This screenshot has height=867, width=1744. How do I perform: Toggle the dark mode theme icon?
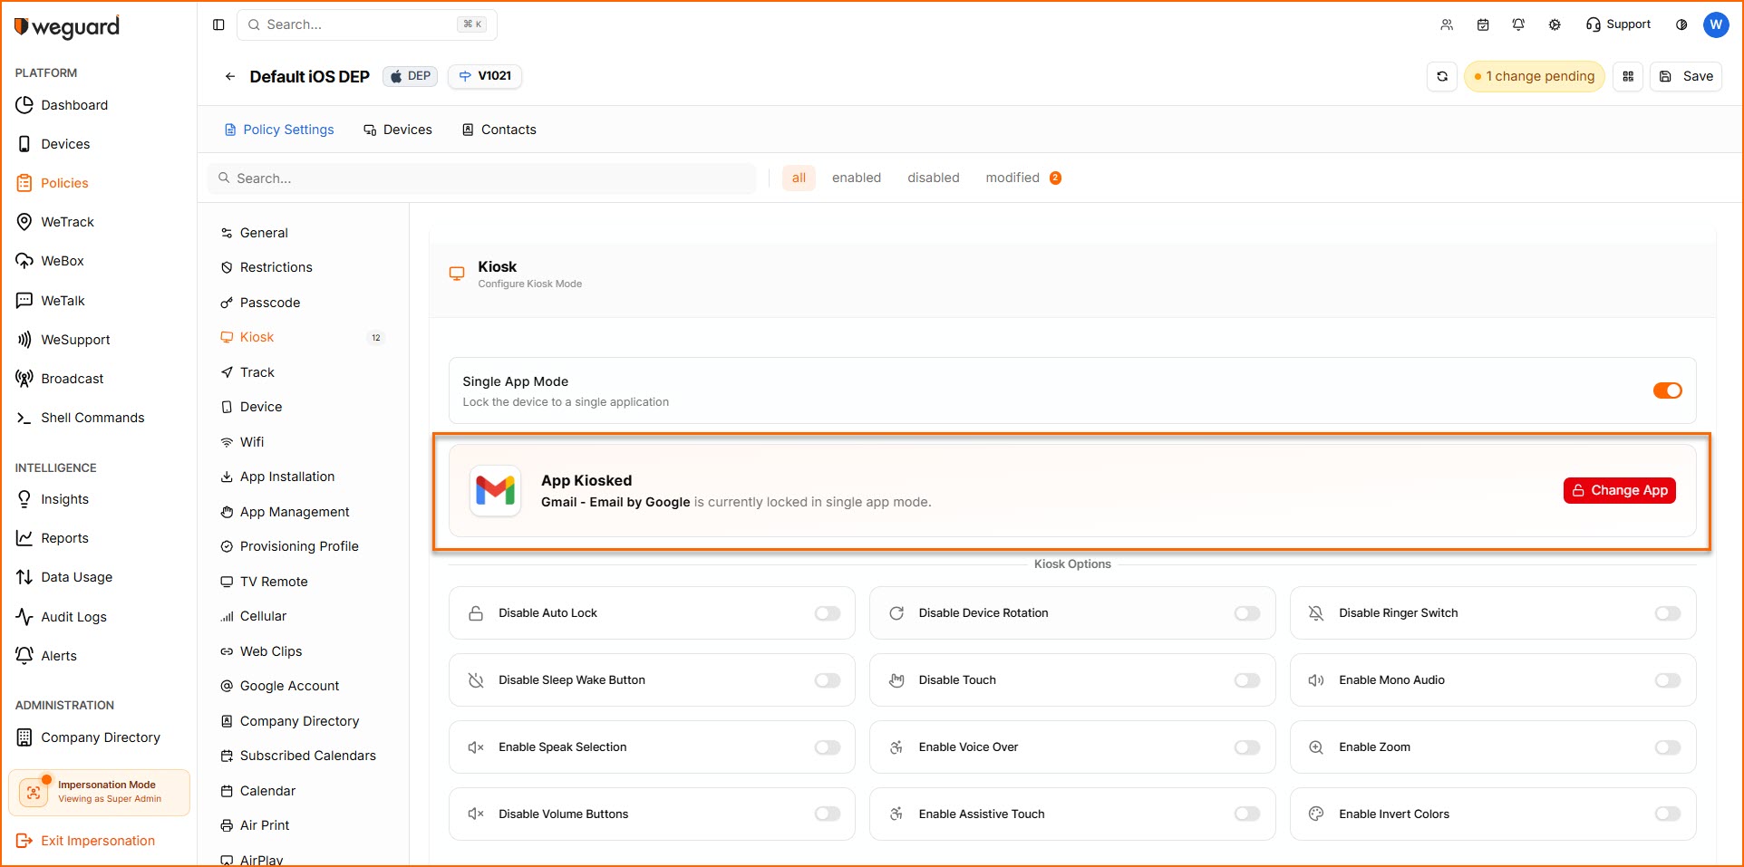pyautogui.click(x=1681, y=24)
